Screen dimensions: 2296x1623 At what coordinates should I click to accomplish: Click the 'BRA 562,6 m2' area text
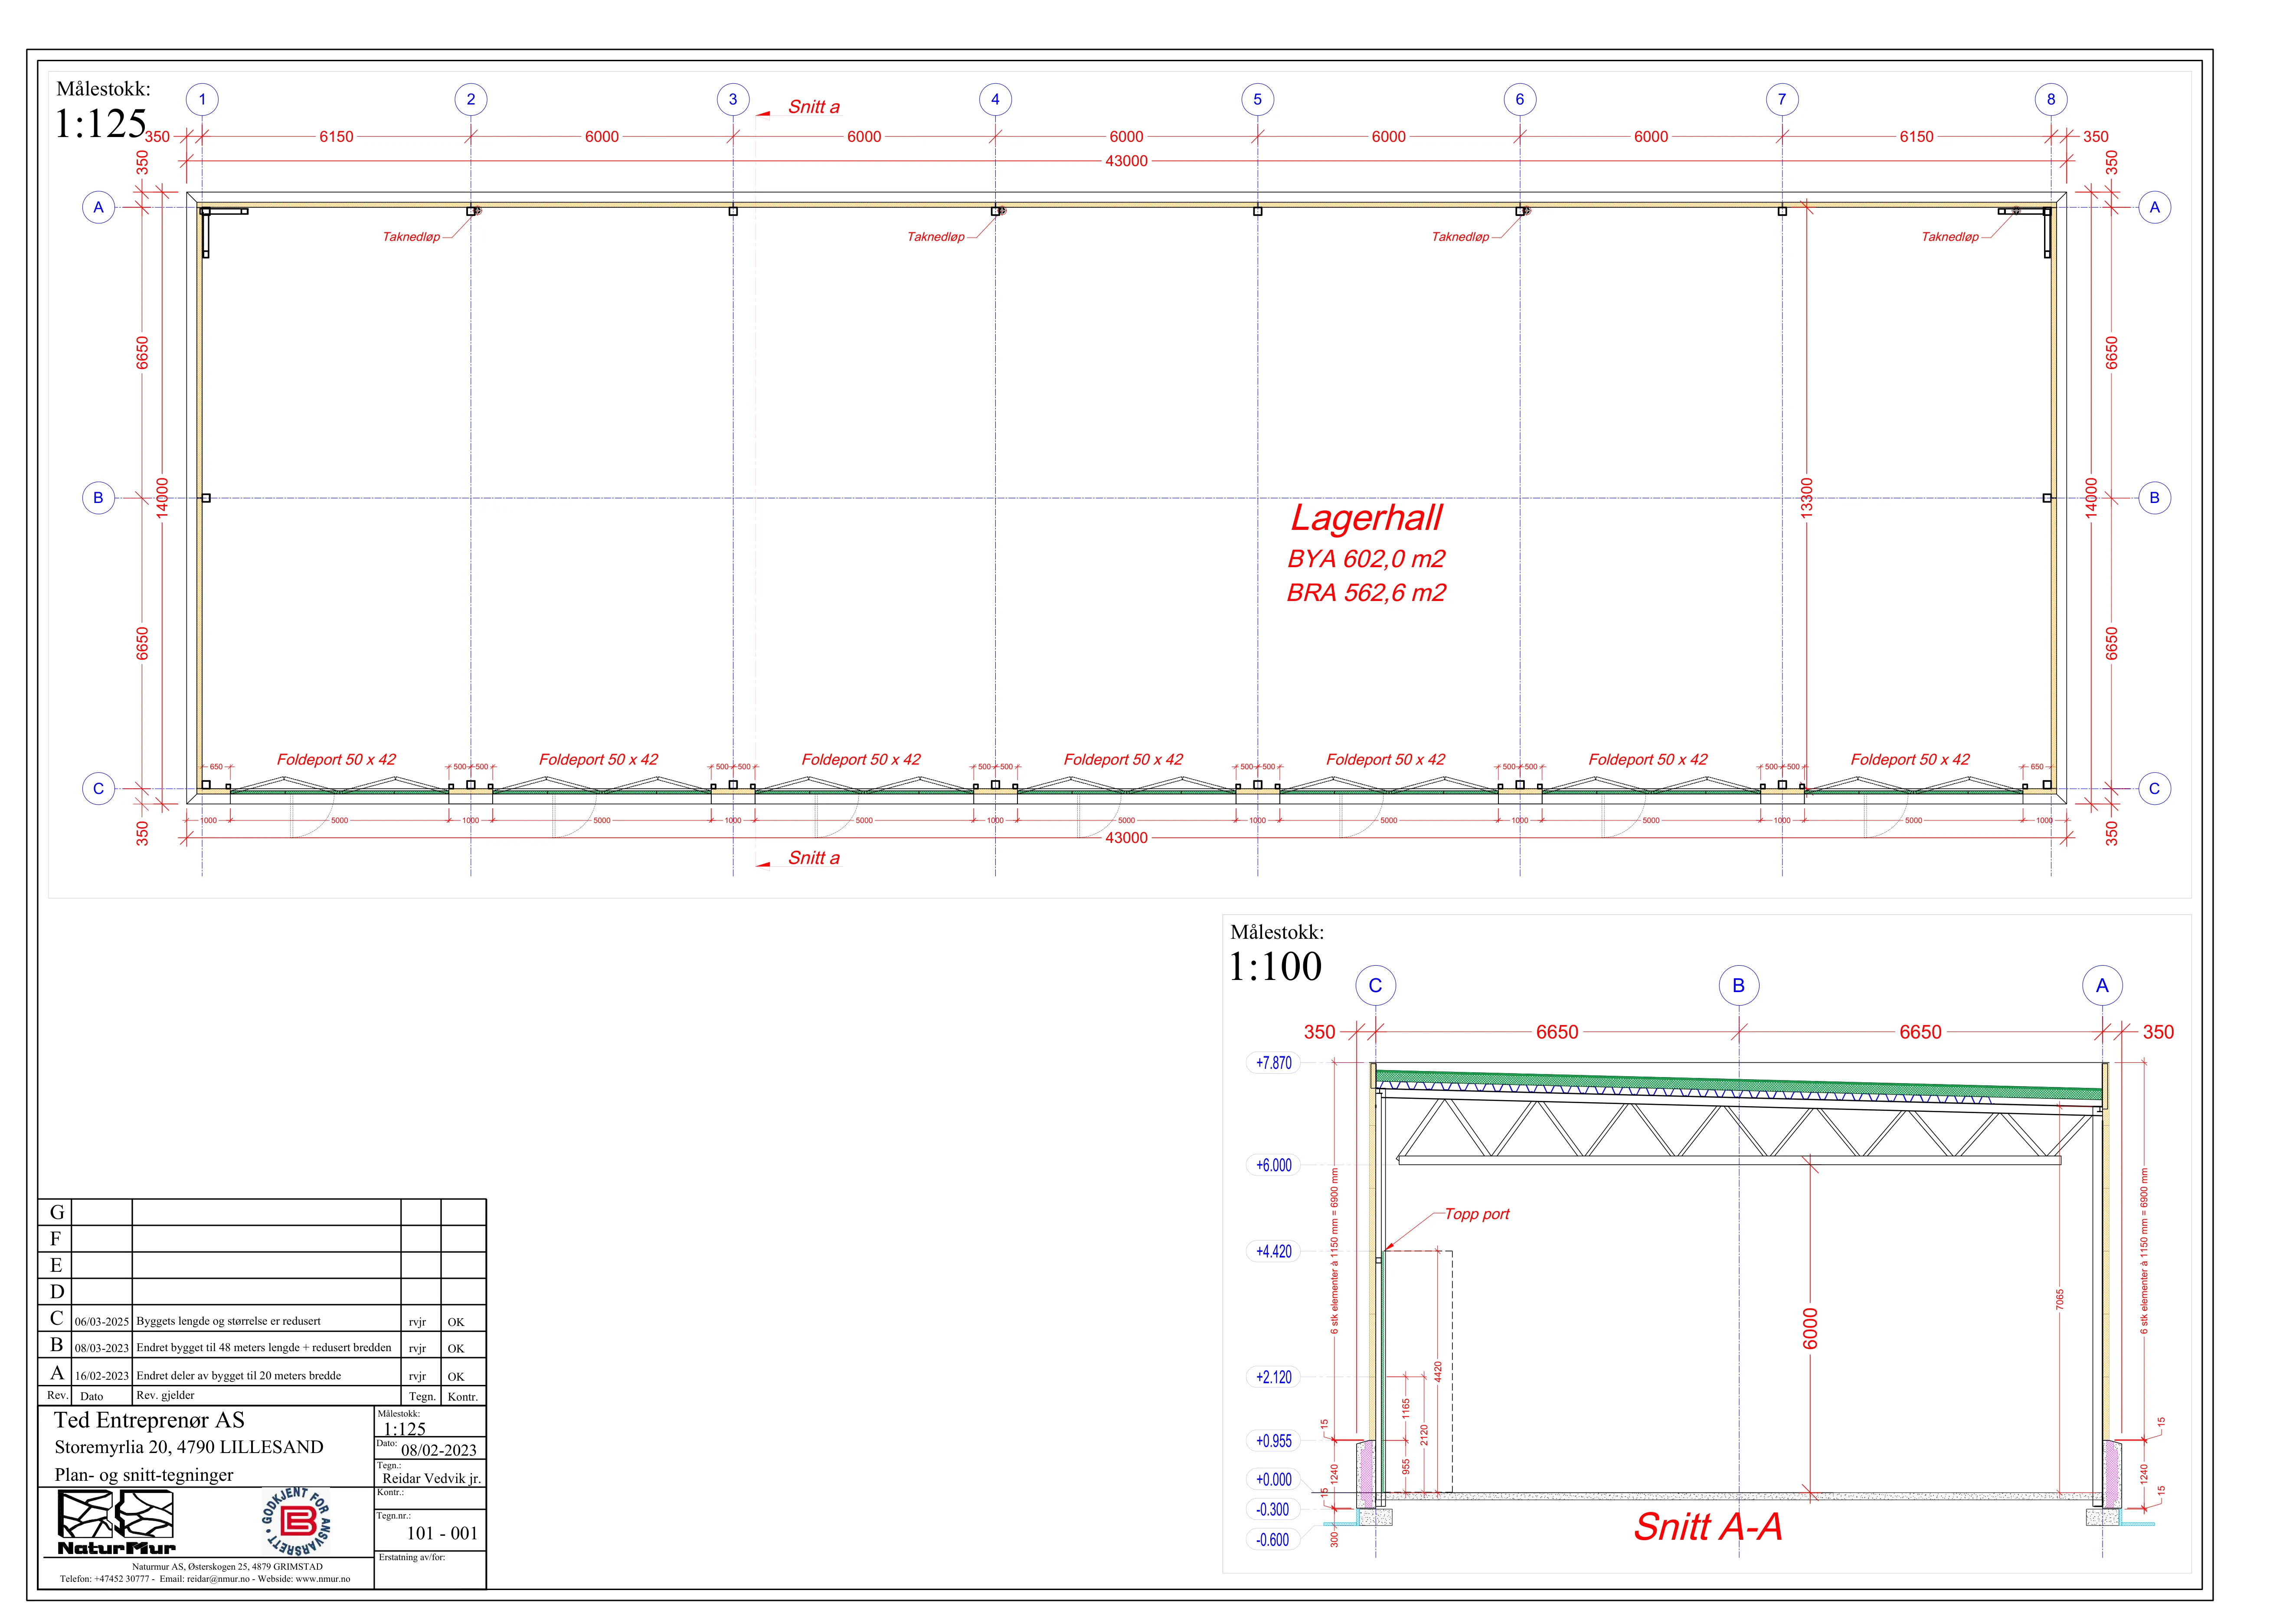(x=1366, y=593)
